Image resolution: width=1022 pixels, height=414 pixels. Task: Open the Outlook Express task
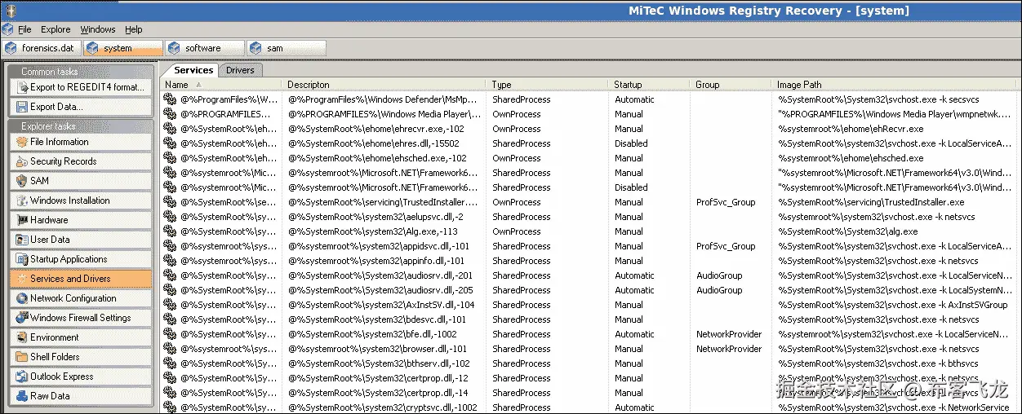pos(80,377)
